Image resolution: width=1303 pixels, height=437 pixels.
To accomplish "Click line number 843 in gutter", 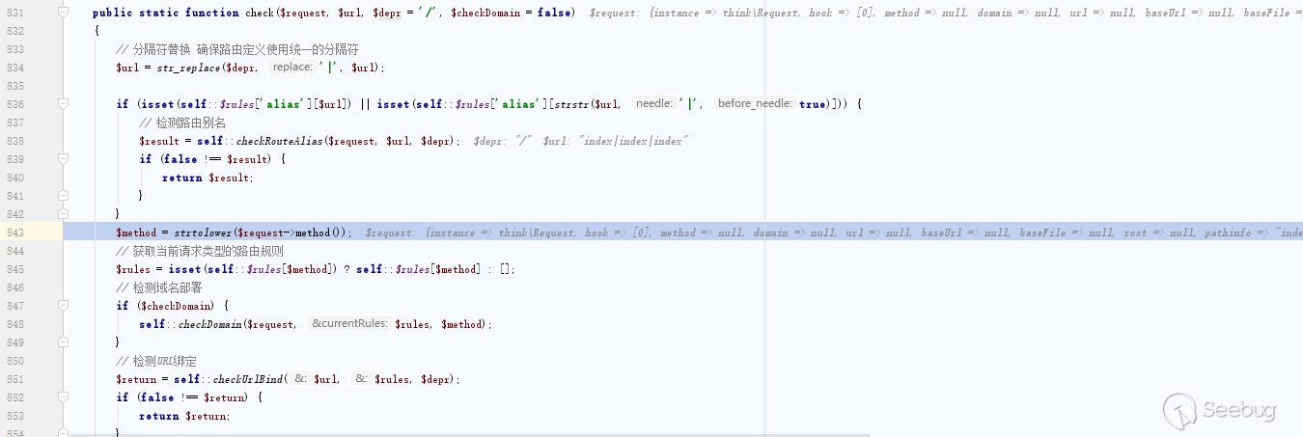I will pyautogui.click(x=14, y=232).
